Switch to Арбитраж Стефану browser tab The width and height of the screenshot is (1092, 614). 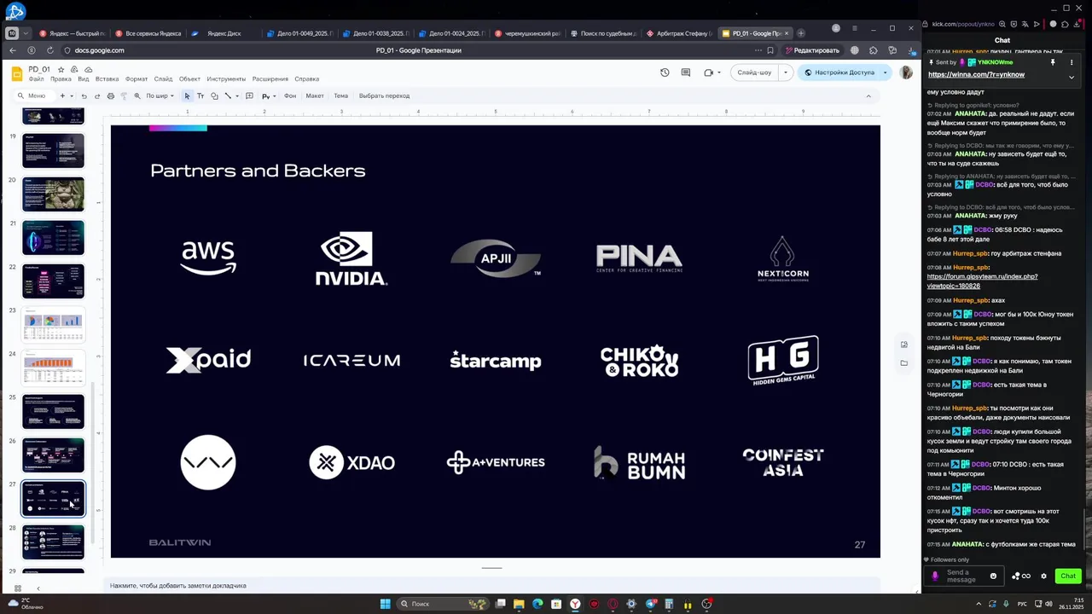(x=678, y=33)
